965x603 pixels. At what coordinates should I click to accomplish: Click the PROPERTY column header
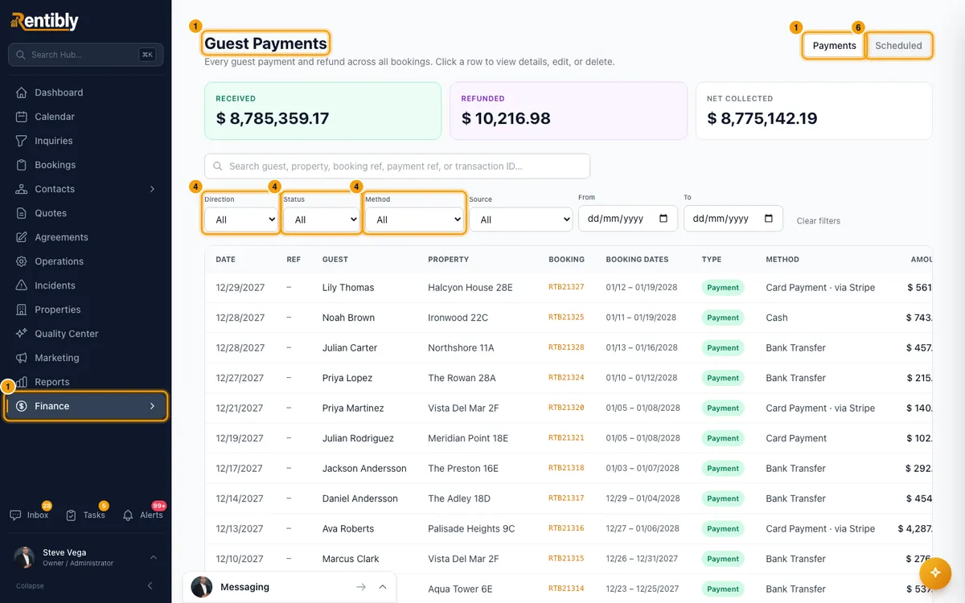[448, 260]
